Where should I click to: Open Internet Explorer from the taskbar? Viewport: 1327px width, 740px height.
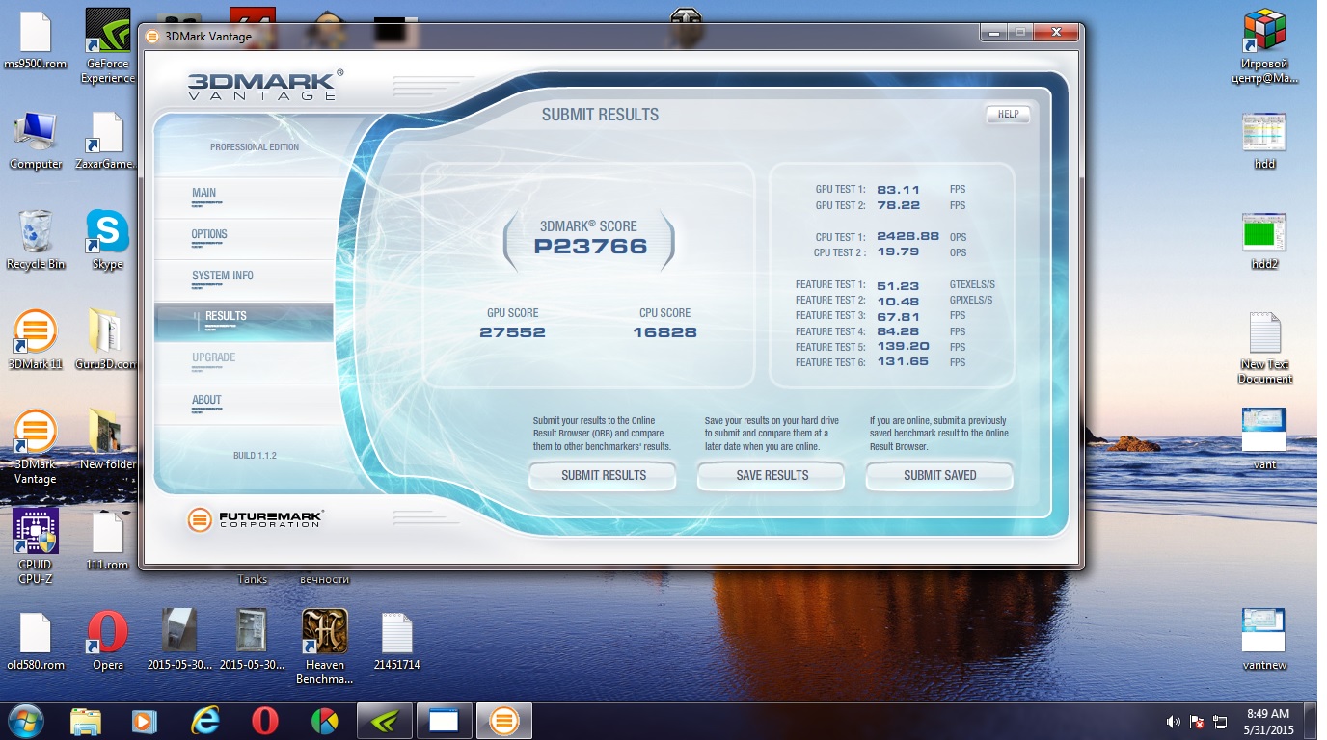pos(204,721)
